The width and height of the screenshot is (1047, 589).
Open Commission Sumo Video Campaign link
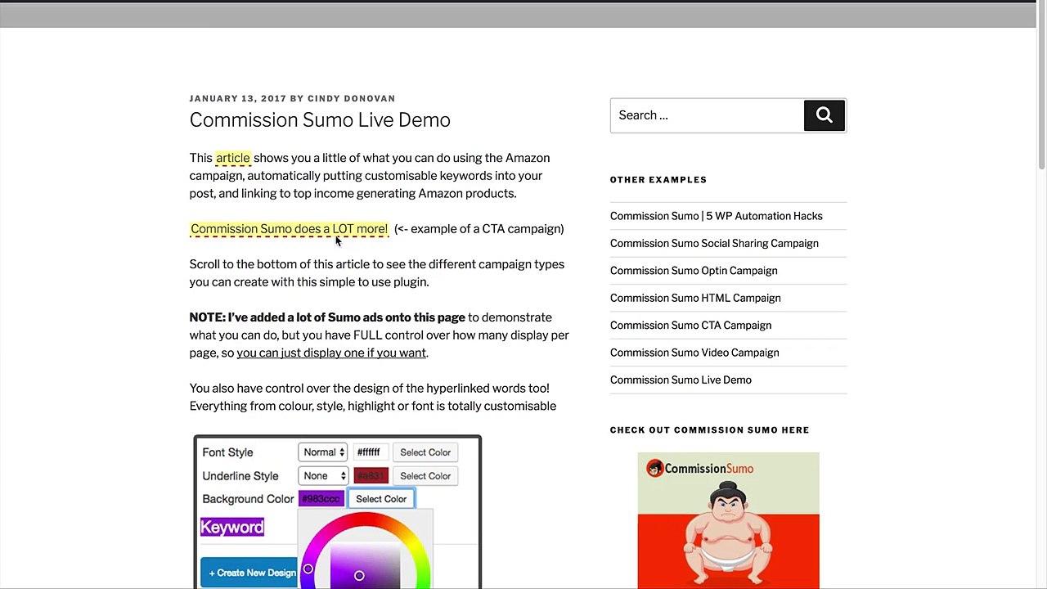(694, 353)
